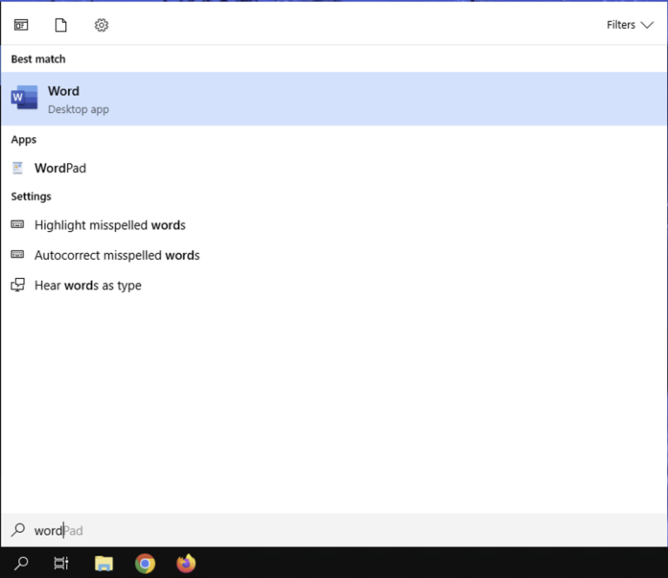Open Autocorrect misspelled words setting
This screenshot has width=668, height=578.
tap(334, 255)
